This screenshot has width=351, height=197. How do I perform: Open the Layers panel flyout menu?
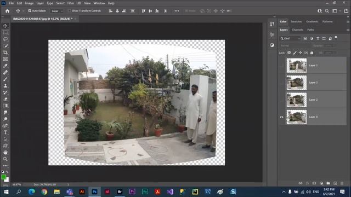348,30
